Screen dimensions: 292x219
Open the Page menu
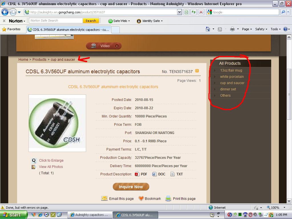point(247,29)
